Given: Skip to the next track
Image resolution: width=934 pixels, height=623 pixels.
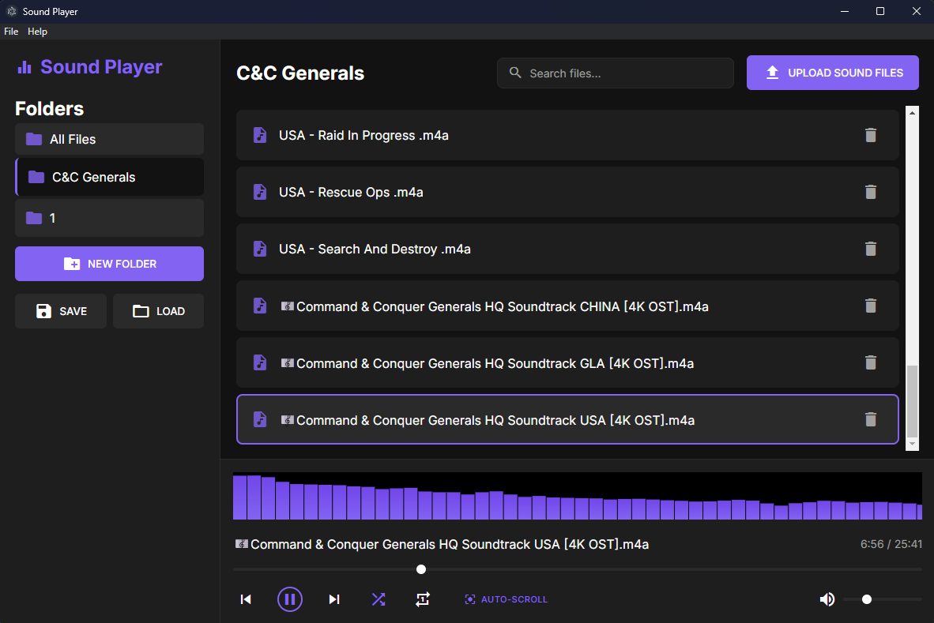Looking at the screenshot, I should coord(333,599).
